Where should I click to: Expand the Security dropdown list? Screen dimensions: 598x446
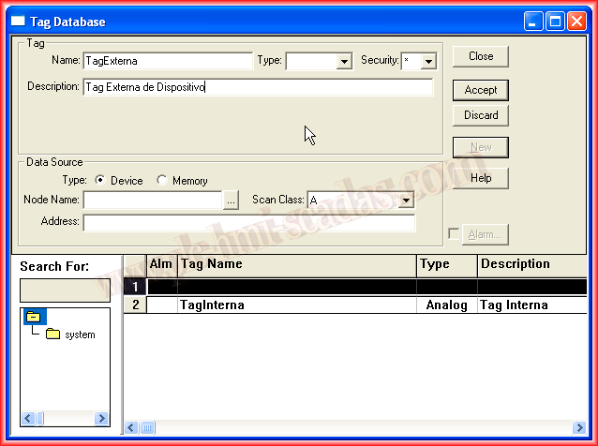click(x=428, y=62)
